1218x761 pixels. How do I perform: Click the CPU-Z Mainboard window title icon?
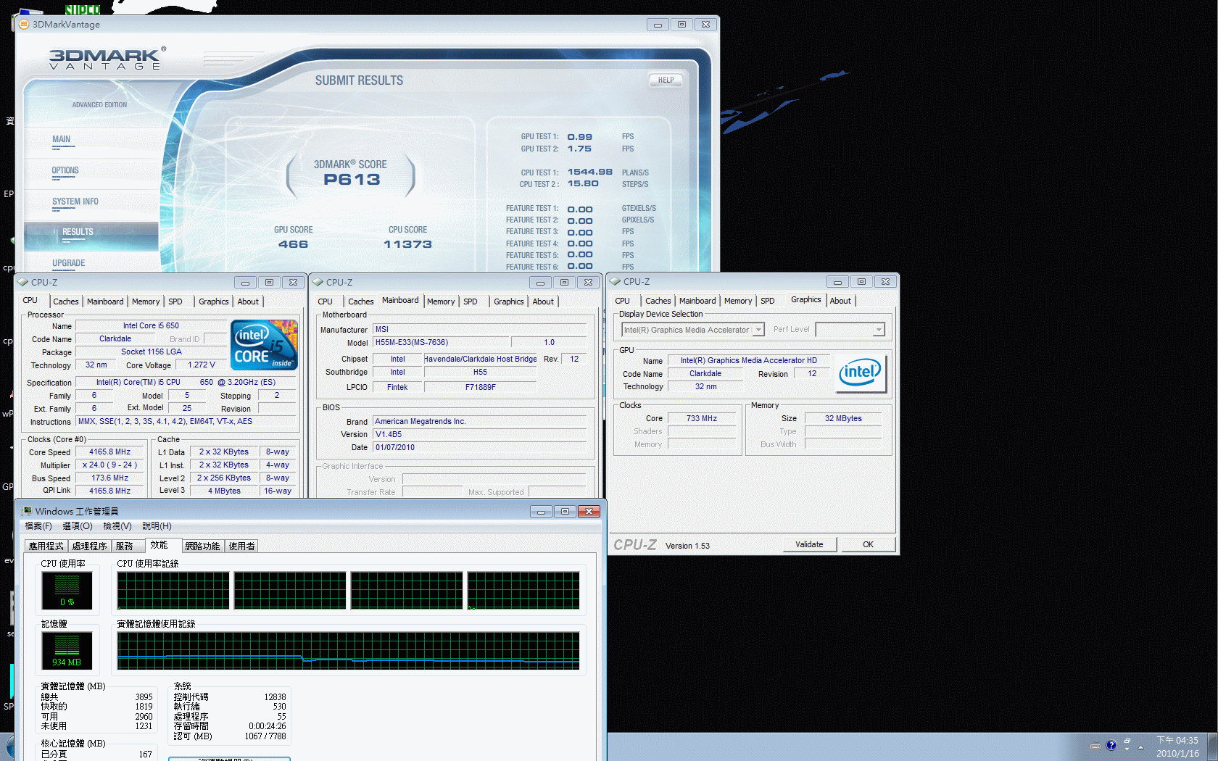coord(318,282)
